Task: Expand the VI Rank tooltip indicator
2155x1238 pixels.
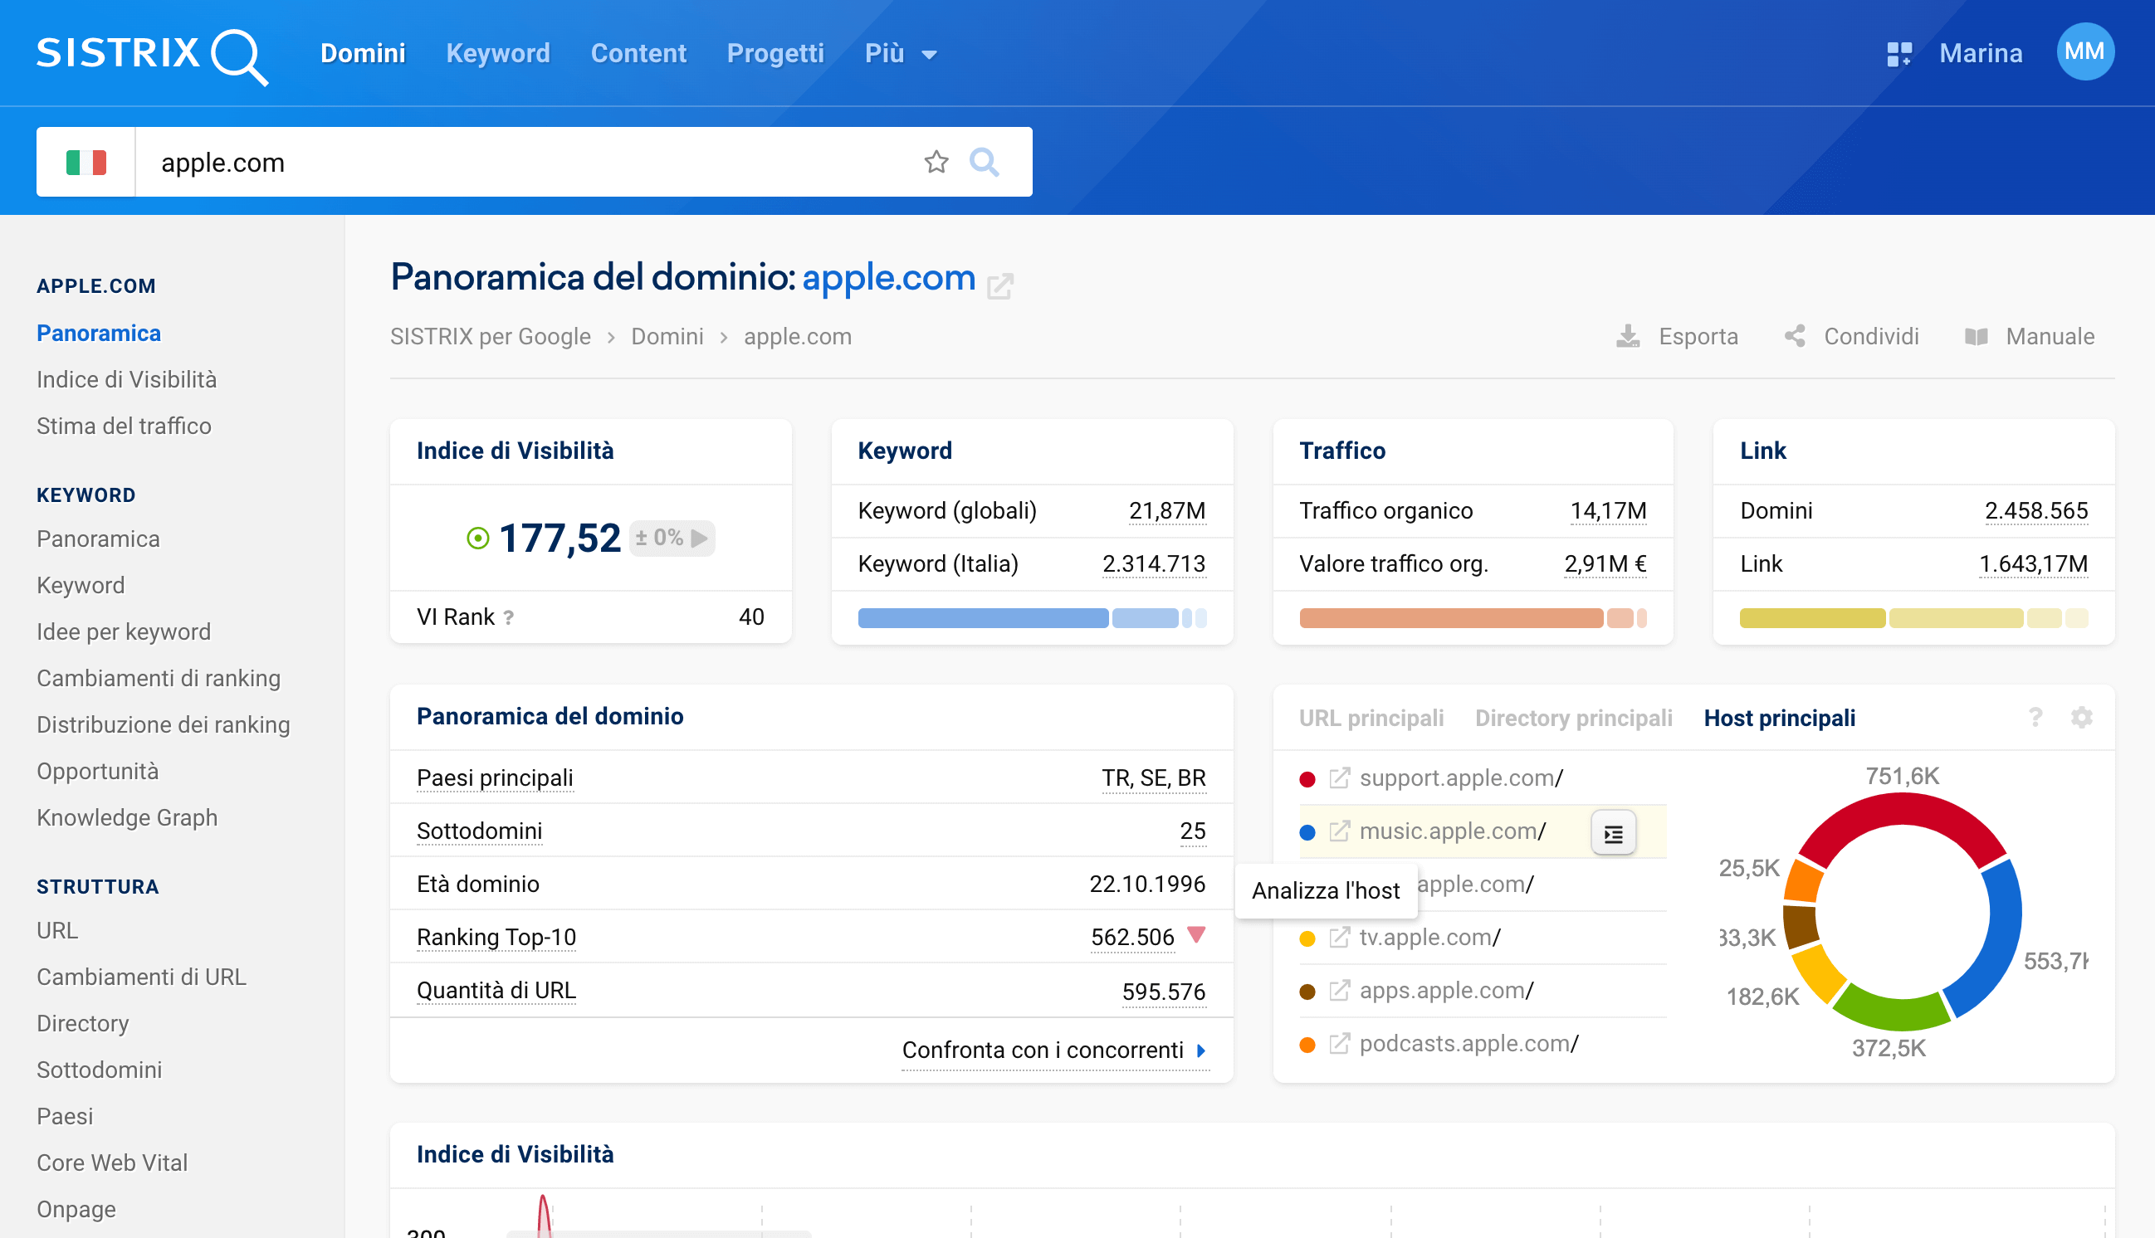Action: pos(505,616)
